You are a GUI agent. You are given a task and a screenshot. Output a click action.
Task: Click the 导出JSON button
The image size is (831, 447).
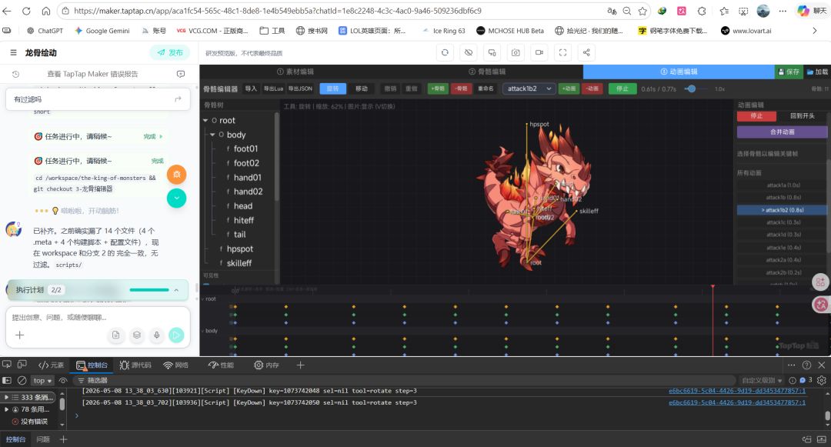click(301, 88)
